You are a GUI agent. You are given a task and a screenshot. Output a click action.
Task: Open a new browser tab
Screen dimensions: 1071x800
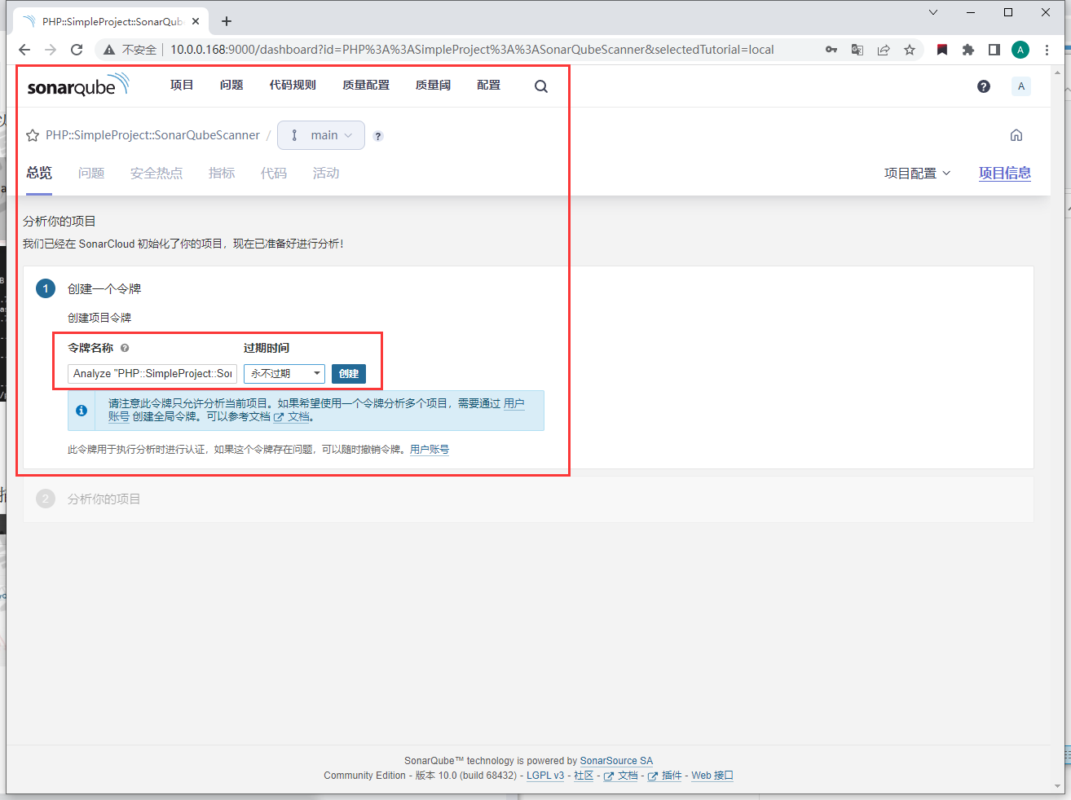click(x=227, y=21)
